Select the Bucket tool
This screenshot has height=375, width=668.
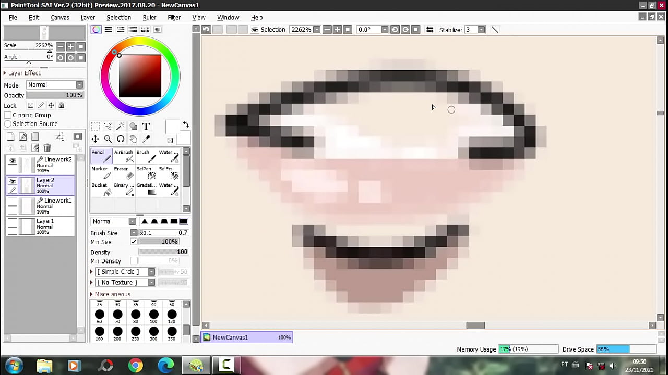(101, 189)
